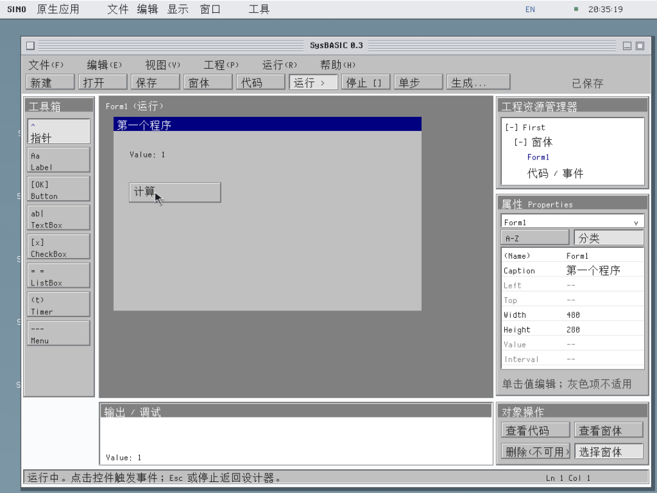Click the Left property row
The height and width of the screenshot is (493, 657).
coord(572,285)
